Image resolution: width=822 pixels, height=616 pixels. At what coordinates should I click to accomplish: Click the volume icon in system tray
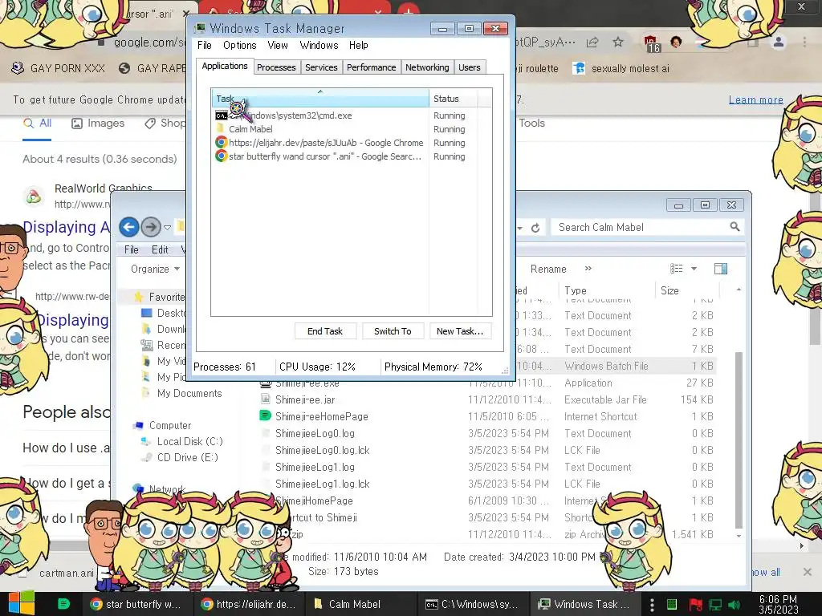tap(735, 605)
